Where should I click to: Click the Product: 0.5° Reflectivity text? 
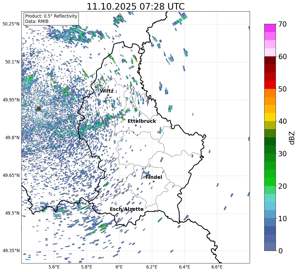point(51,16)
